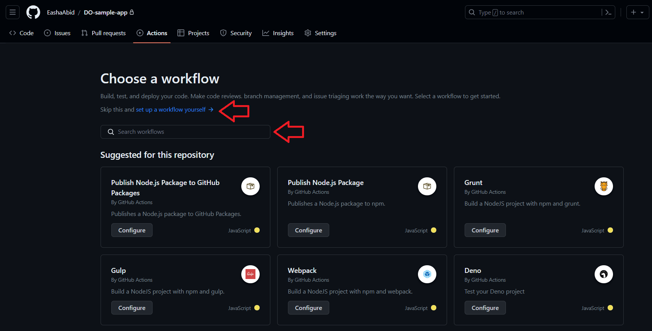This screenshot has width=652, height=331.
Task: Open the command palette icon
Action: tap(608, 12)
